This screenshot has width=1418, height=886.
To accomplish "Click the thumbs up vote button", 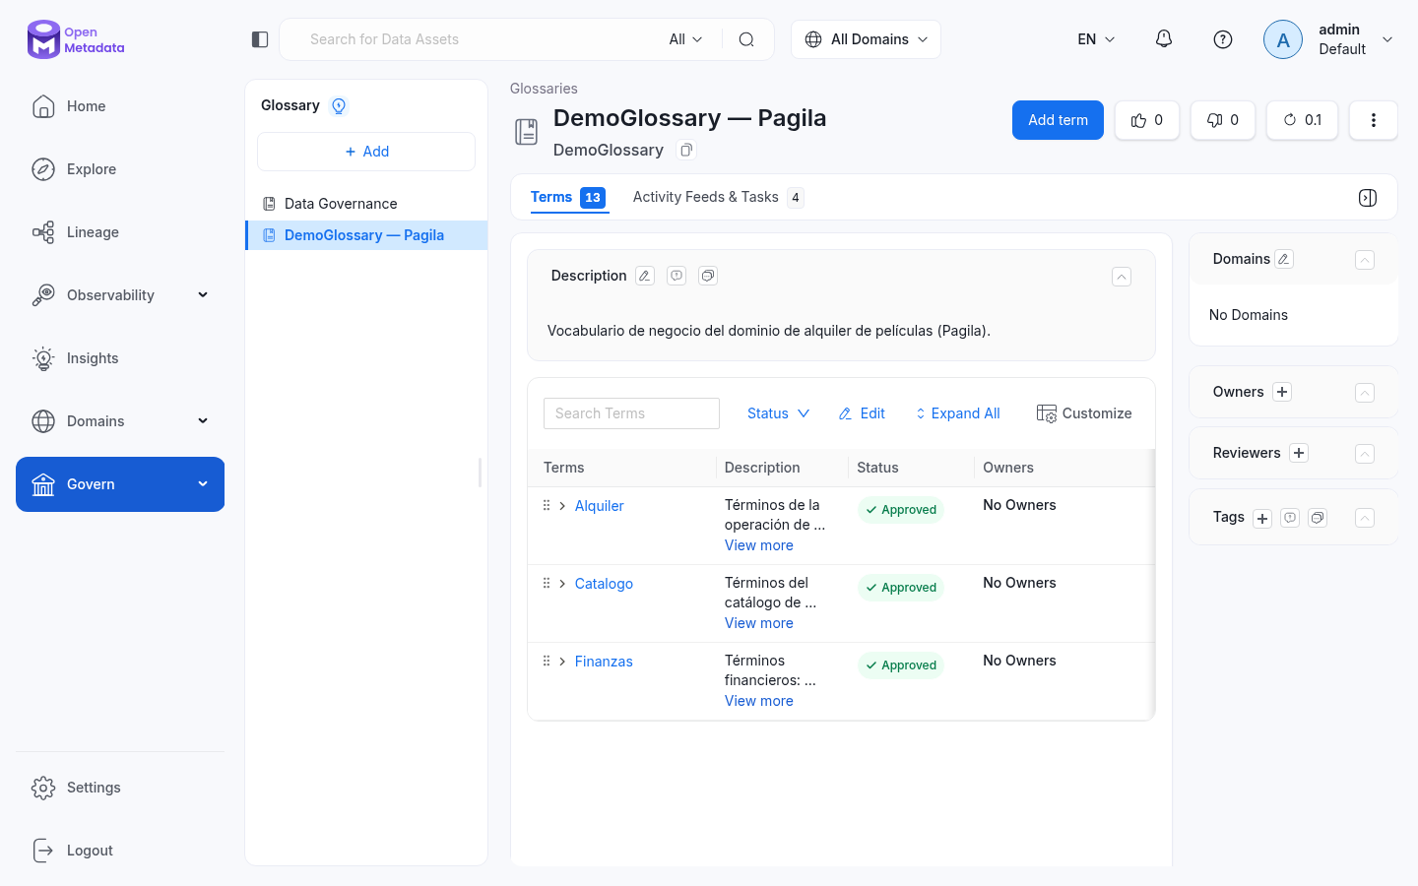I will 1147,120.
